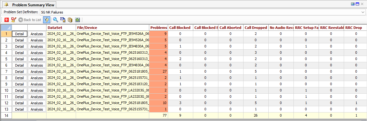This screenshot has height=121, width=367.
Task: Select totals row header number 14
Action: 6,116
